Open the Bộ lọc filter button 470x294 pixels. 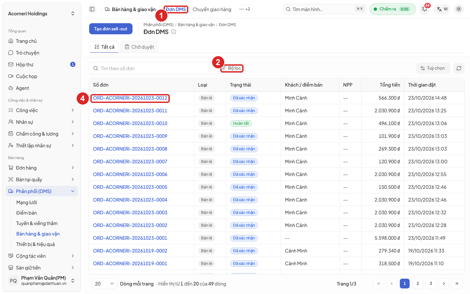[x=232, y=68]
